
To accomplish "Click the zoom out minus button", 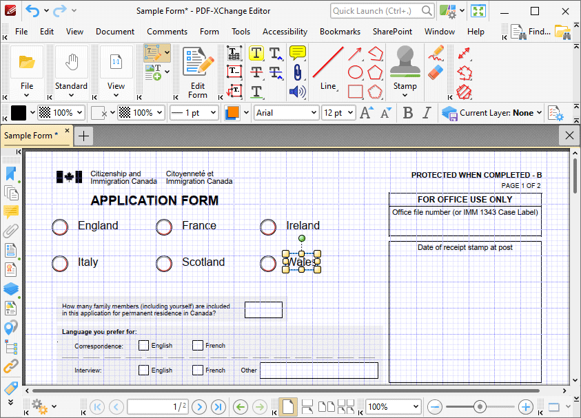I will click(435, 407).
